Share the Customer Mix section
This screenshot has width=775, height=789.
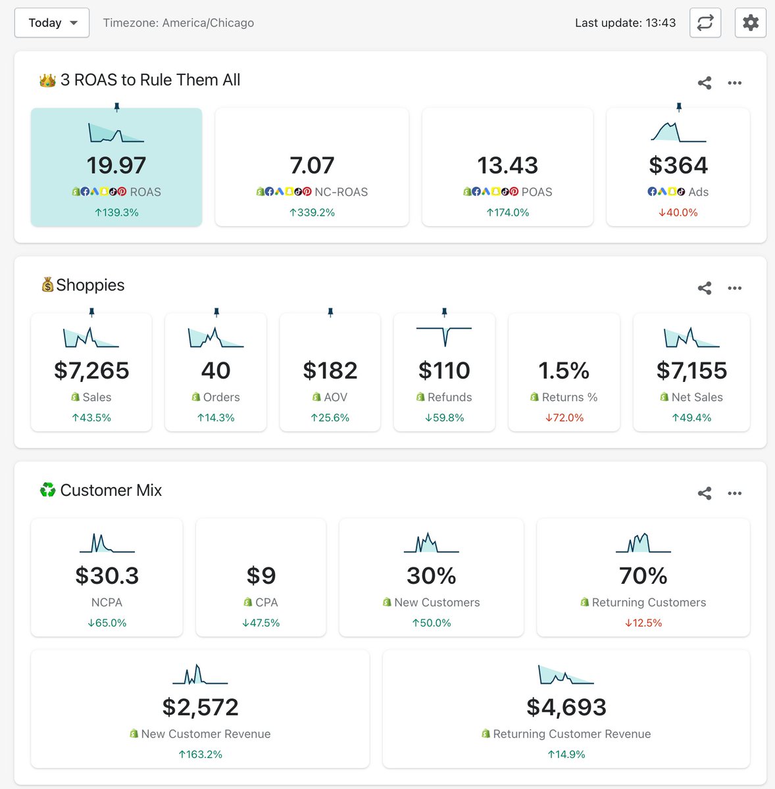pos(705,493)
